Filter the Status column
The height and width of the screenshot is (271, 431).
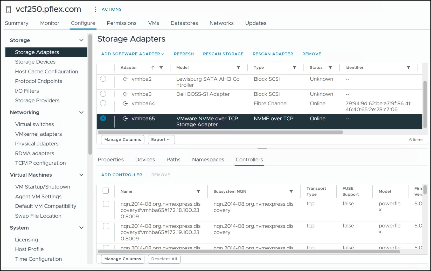330,68
